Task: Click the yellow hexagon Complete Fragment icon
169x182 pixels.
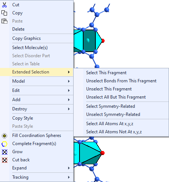Action: pyautogui.click(x=4, y=144)
